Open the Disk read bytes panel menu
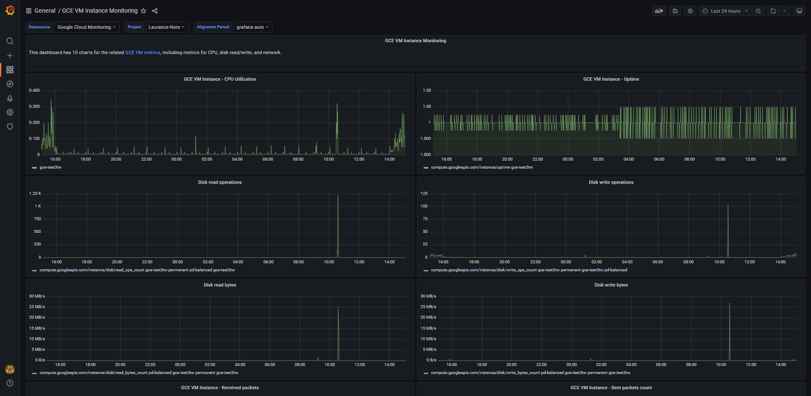The height and width of the screenshot is (396, 811). click(220, 285)
